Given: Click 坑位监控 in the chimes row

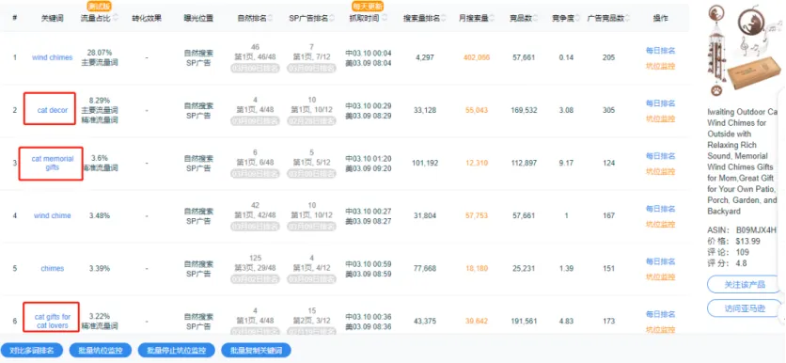Looking at the screenshot, I should (660, 276).
